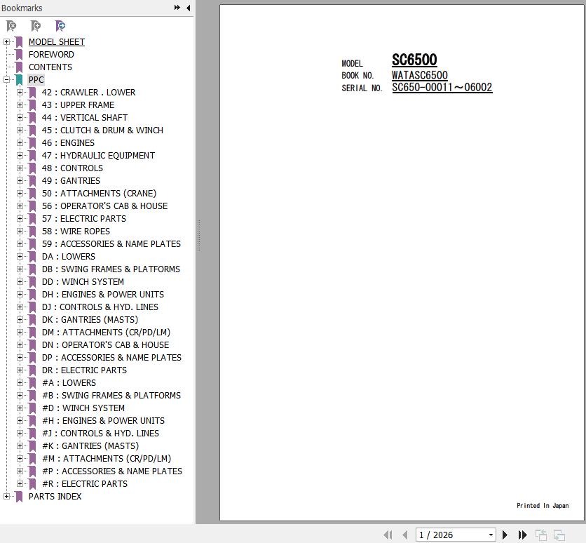Click bookmark icon beside DR : ELECTRIC PARTS

pyautogui.click(x=32, y=370)
